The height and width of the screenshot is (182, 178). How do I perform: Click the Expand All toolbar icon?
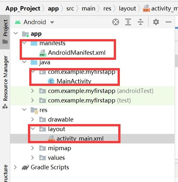click(128, 22)
